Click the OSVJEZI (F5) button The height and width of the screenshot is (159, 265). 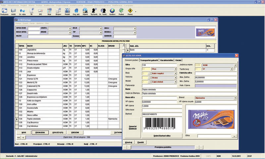point(58,133)
